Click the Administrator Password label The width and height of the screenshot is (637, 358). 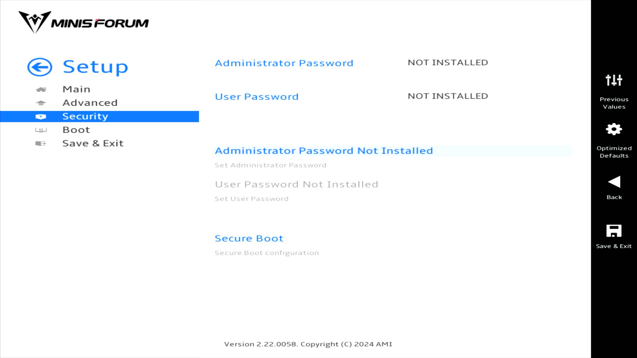pyautogui.click(x=284, y=63)
